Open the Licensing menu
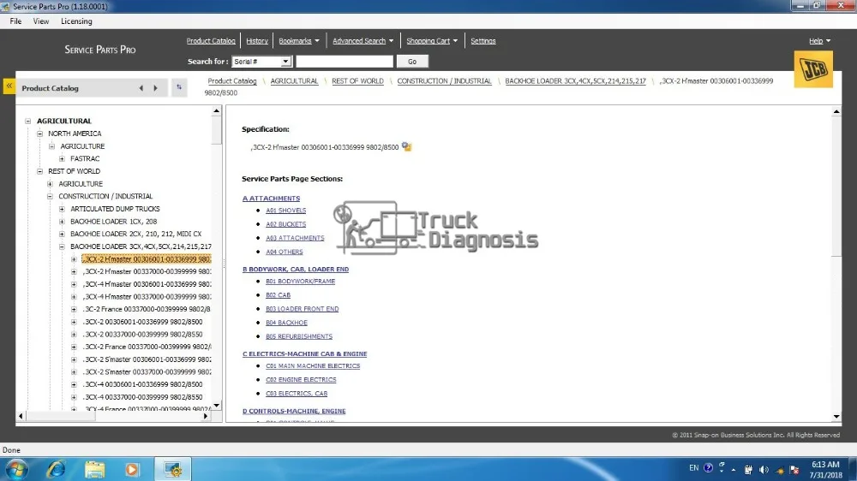The width and height of the screenshot is (857, 481). 76,21
